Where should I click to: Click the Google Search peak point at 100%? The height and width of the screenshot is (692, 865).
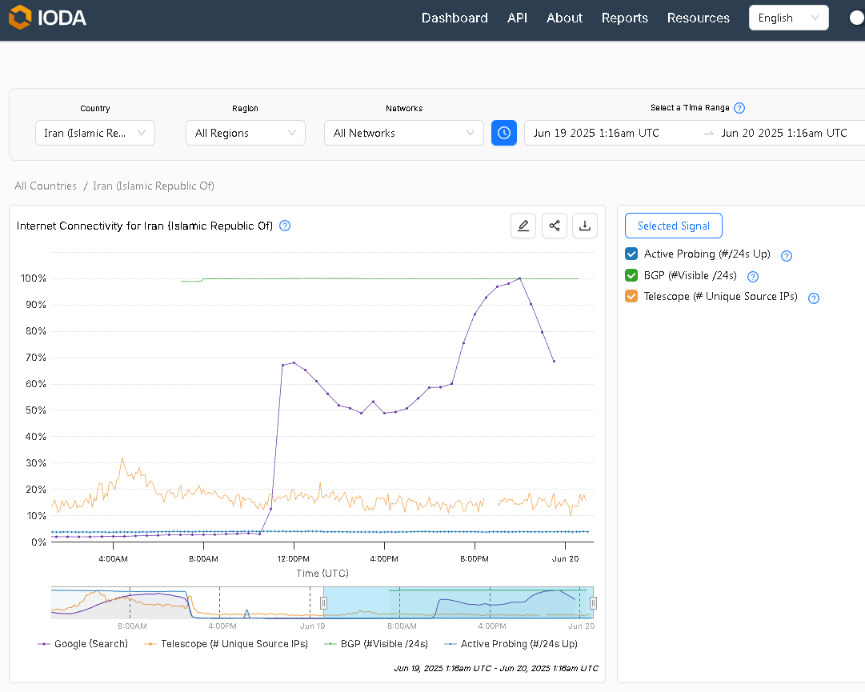[519, 278]
